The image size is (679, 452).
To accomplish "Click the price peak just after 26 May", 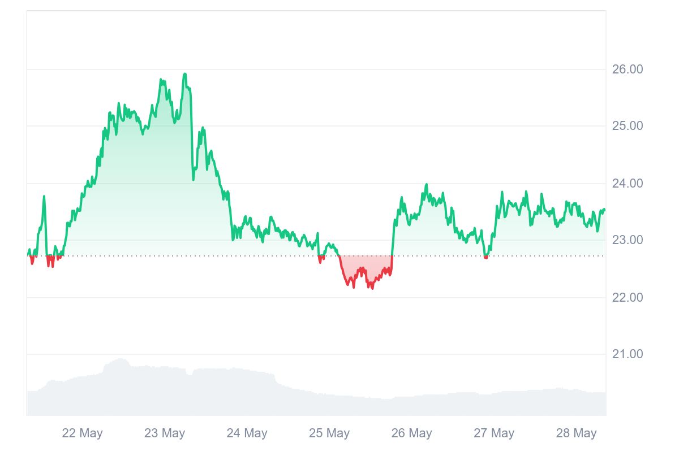I will pyautogui.click(x=426, y=185).
